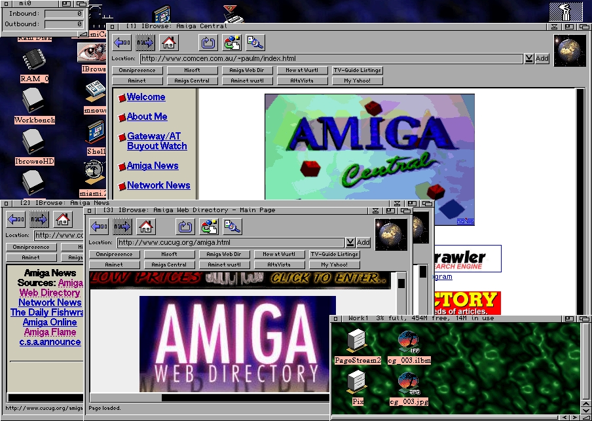Select the Workbench disk icon on desktop

(33, 101)
